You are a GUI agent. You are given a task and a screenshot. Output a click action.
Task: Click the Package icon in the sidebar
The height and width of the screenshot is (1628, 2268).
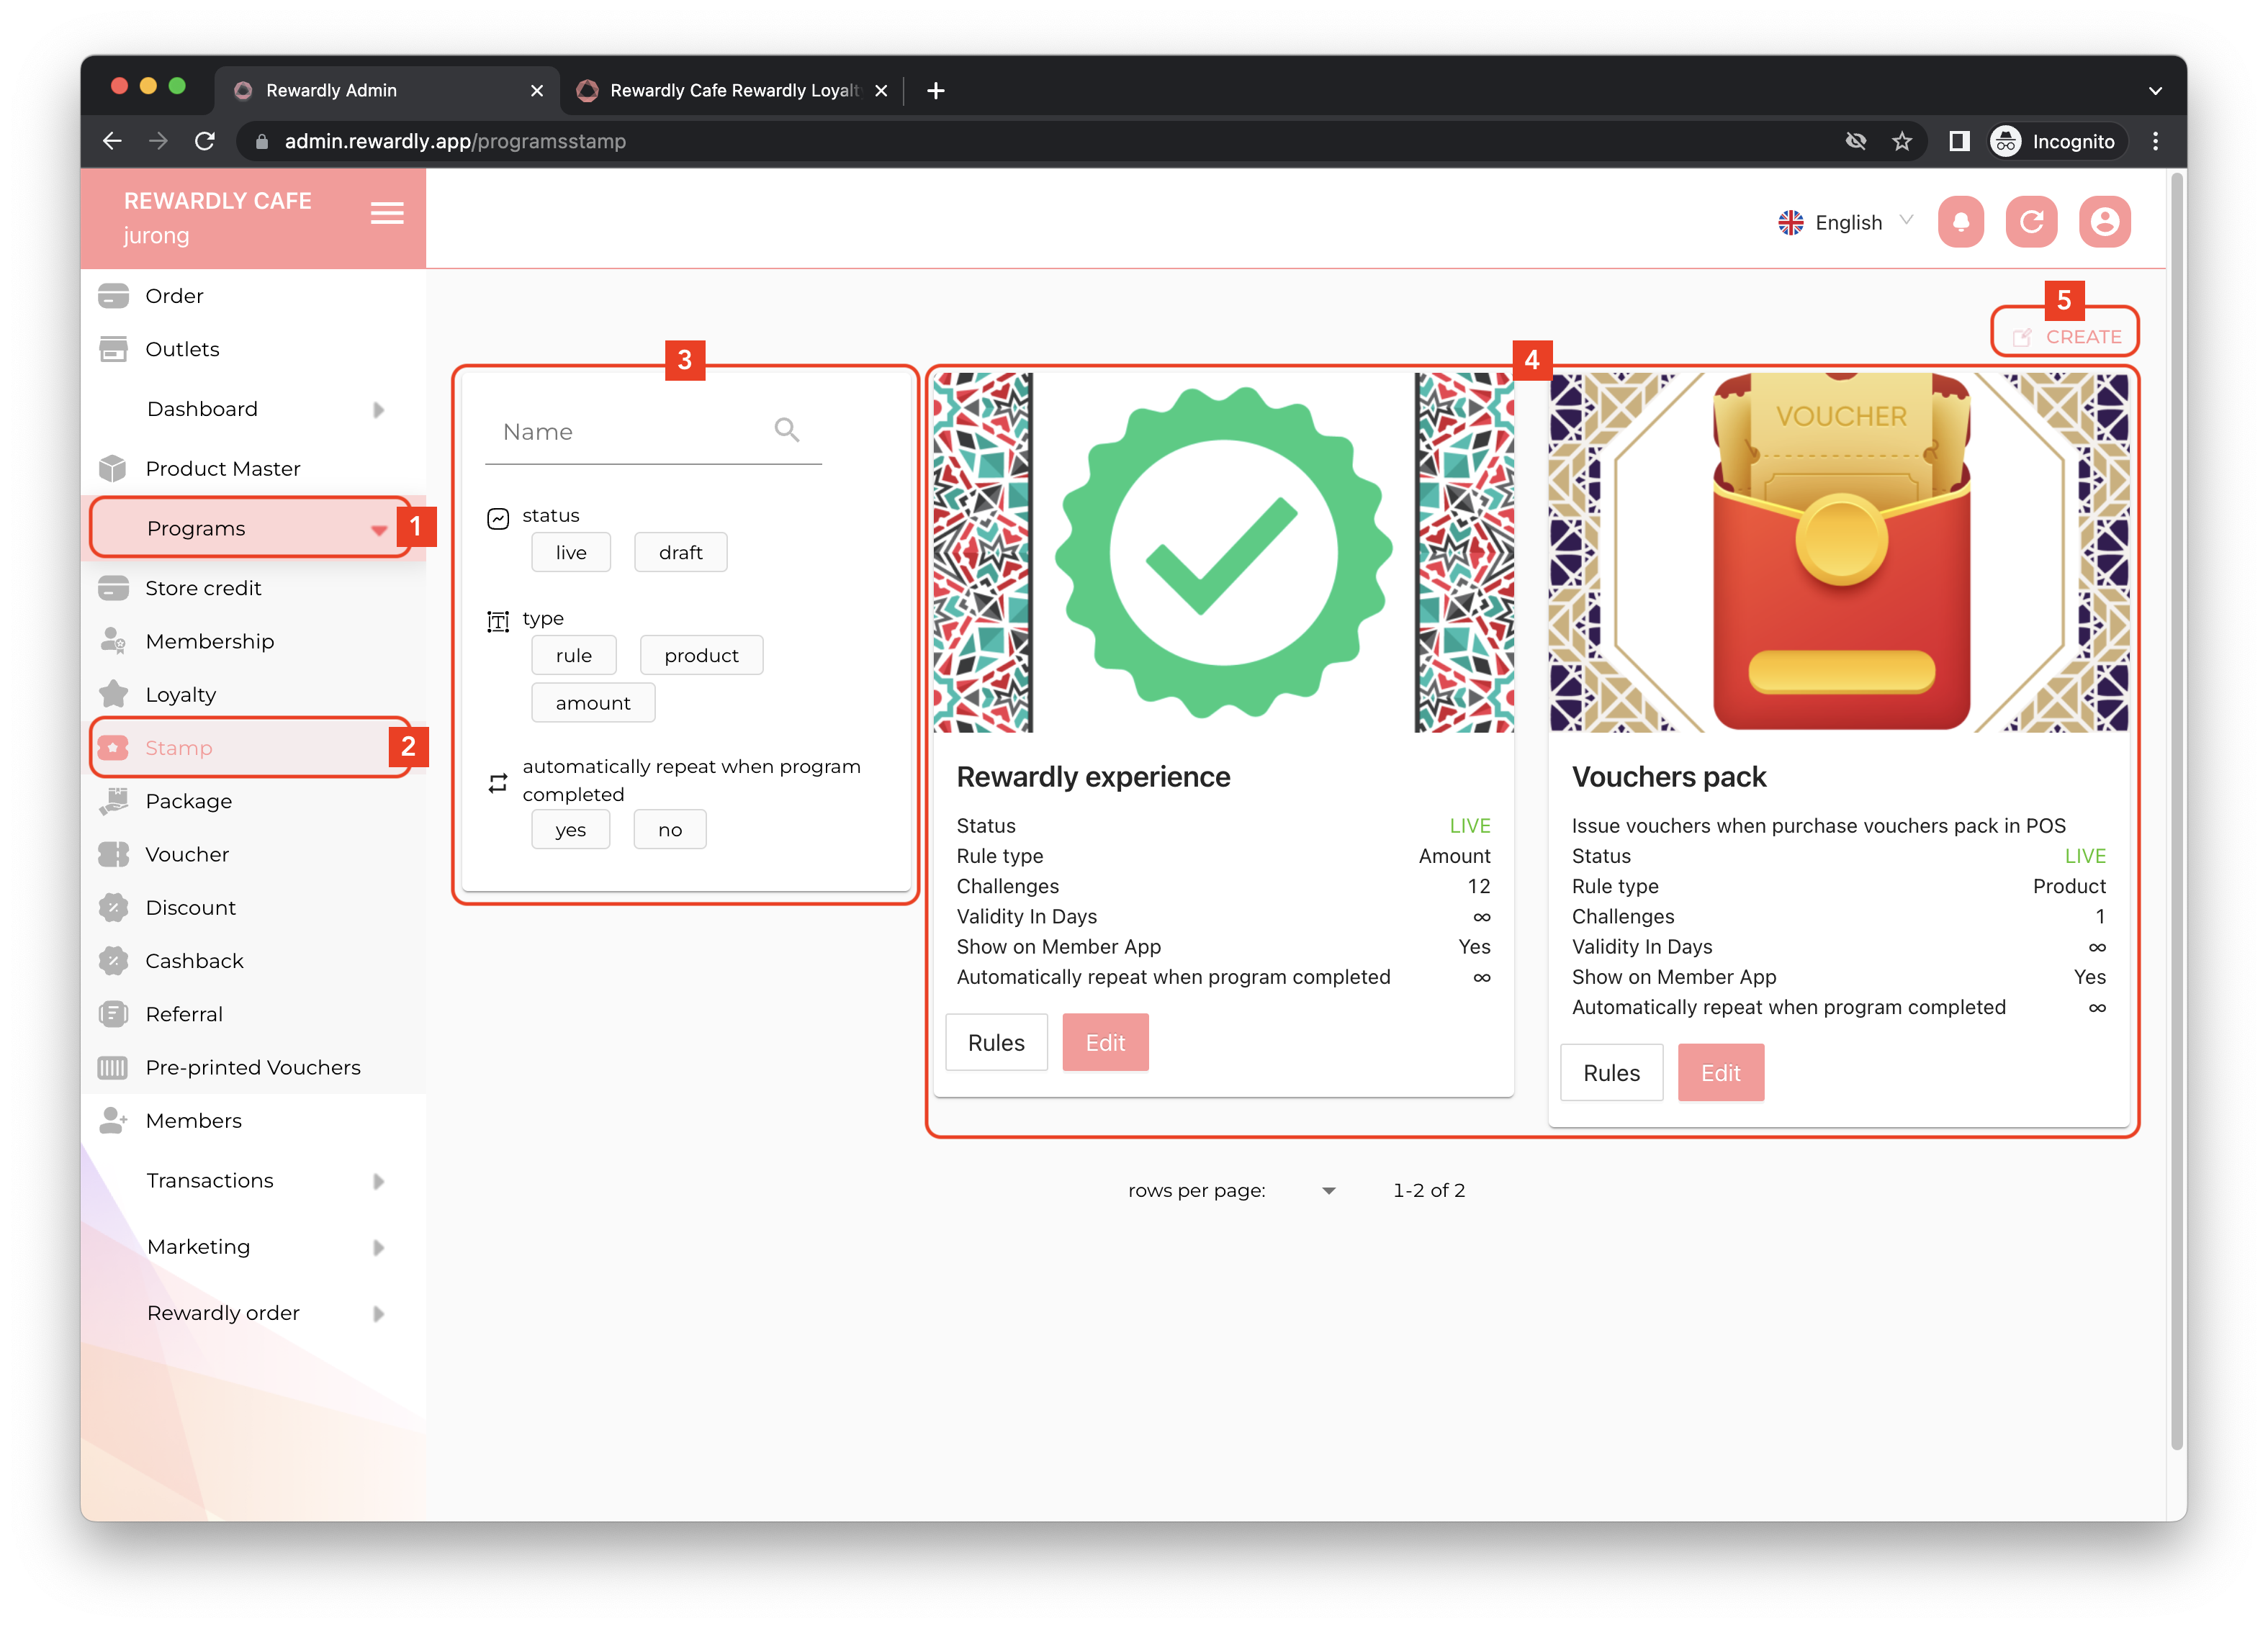[113, 800]
